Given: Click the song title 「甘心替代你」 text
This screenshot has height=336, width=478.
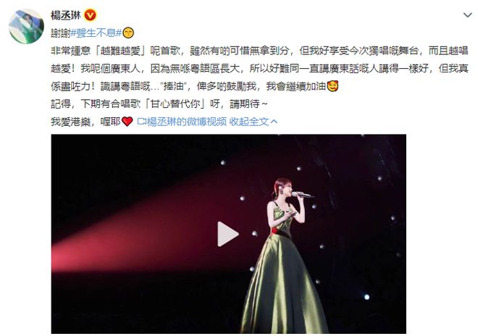Looking at the screenshot, I should (x=175, y=104).
